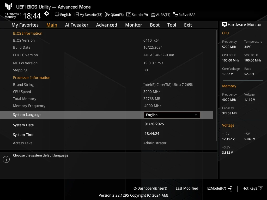The height and width of the screenshot is (200, 267).
Task: Click the TUF logo icon
Action: pos(9,6)
